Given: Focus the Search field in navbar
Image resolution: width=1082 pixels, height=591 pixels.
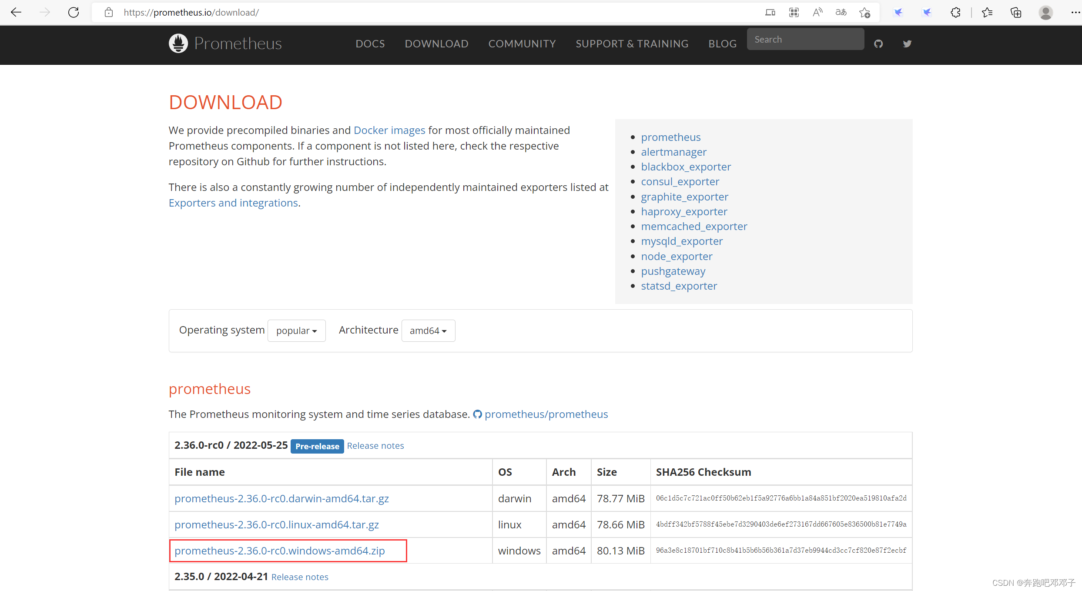Looking at the screenshot, I should tap(805, 39).
